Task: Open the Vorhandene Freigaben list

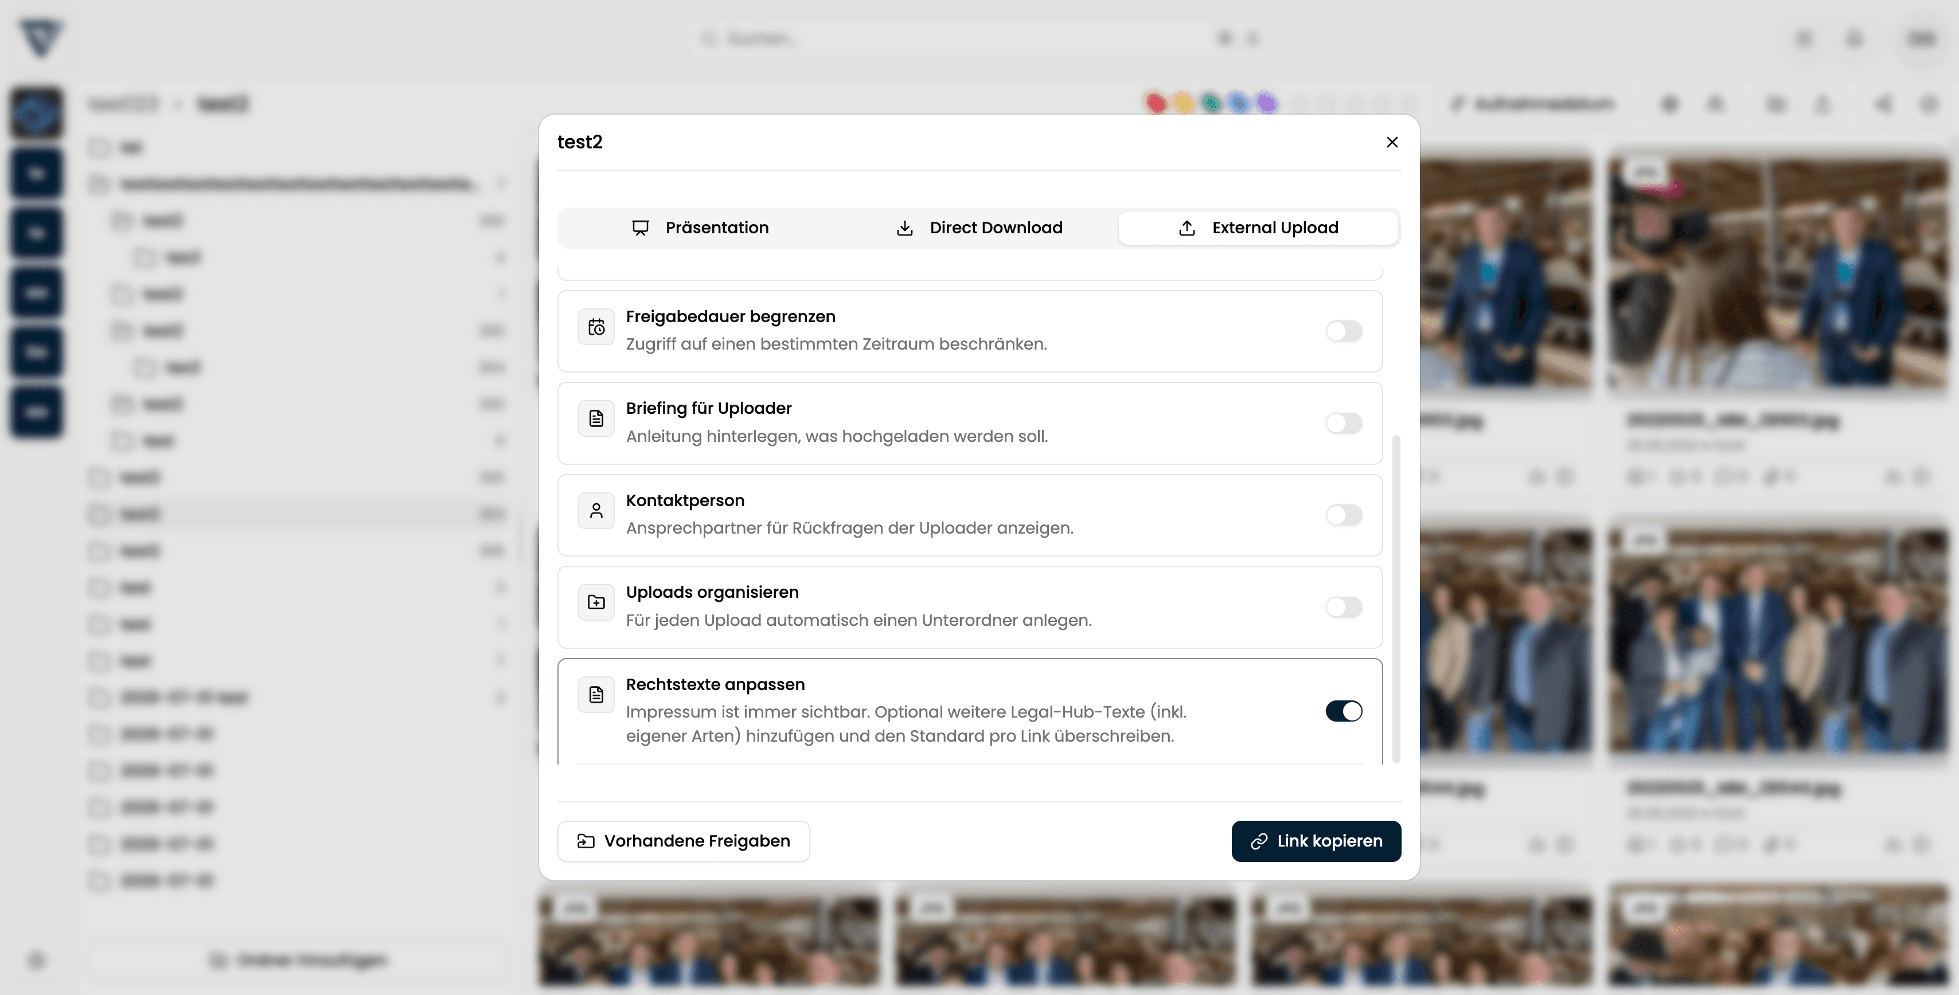Action: tap(683, 841)
